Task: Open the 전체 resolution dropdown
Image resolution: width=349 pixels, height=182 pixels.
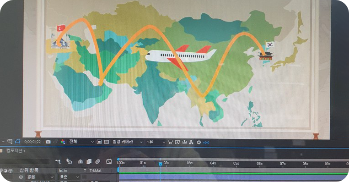Action: point(81,142)
